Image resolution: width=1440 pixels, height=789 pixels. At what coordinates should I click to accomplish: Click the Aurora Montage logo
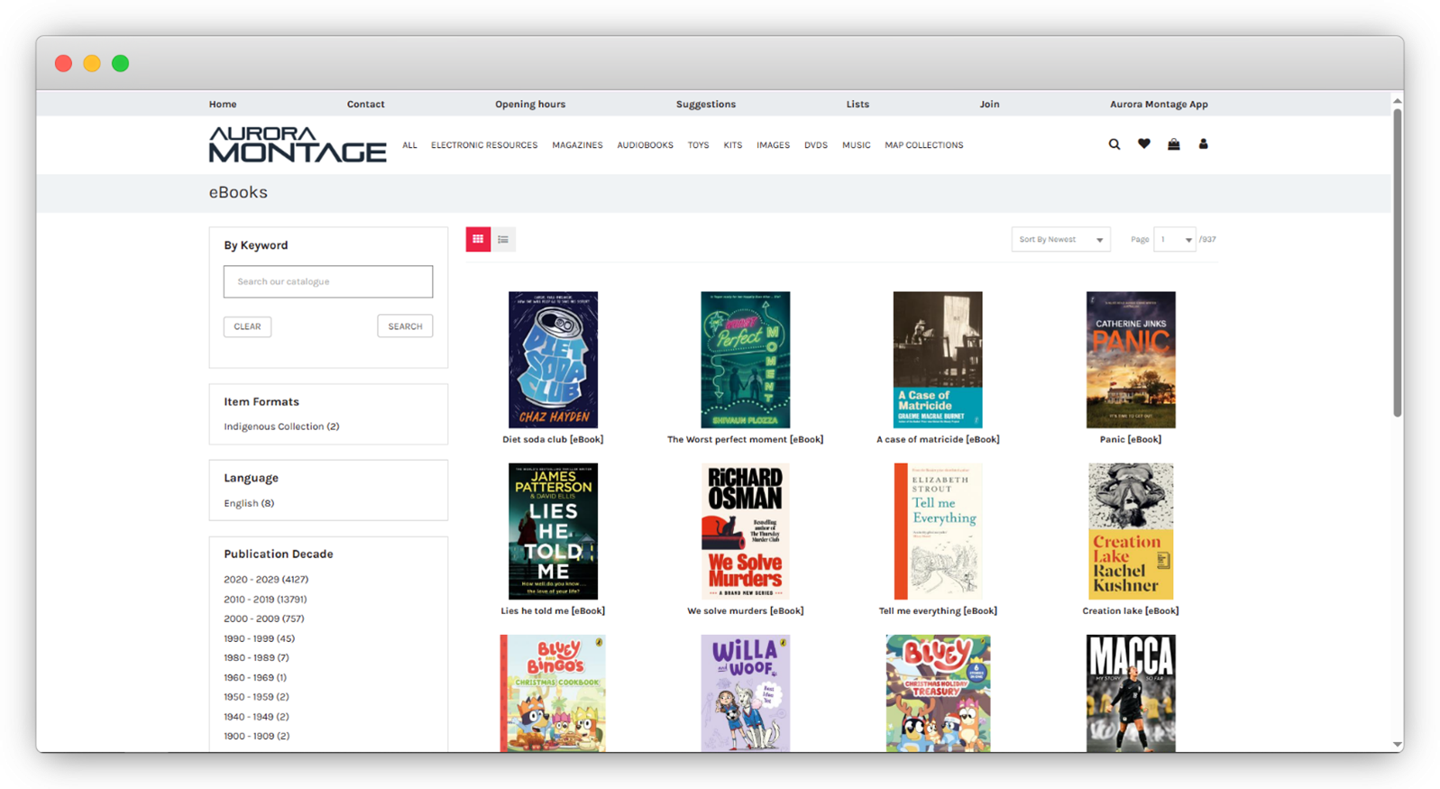pos(298,144)
